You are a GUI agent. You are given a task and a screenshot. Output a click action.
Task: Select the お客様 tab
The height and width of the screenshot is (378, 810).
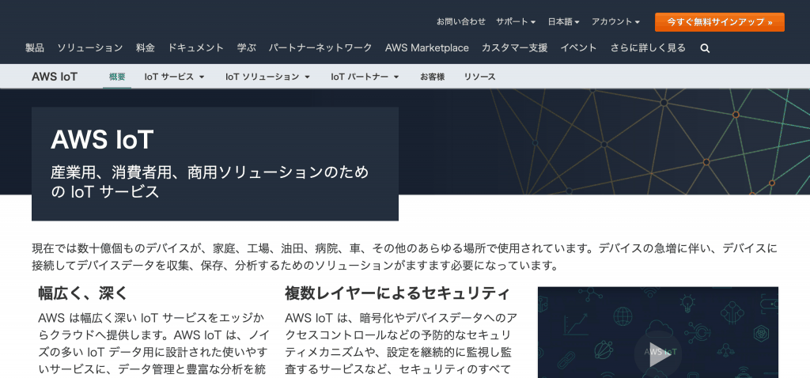(x=433, y=77)
